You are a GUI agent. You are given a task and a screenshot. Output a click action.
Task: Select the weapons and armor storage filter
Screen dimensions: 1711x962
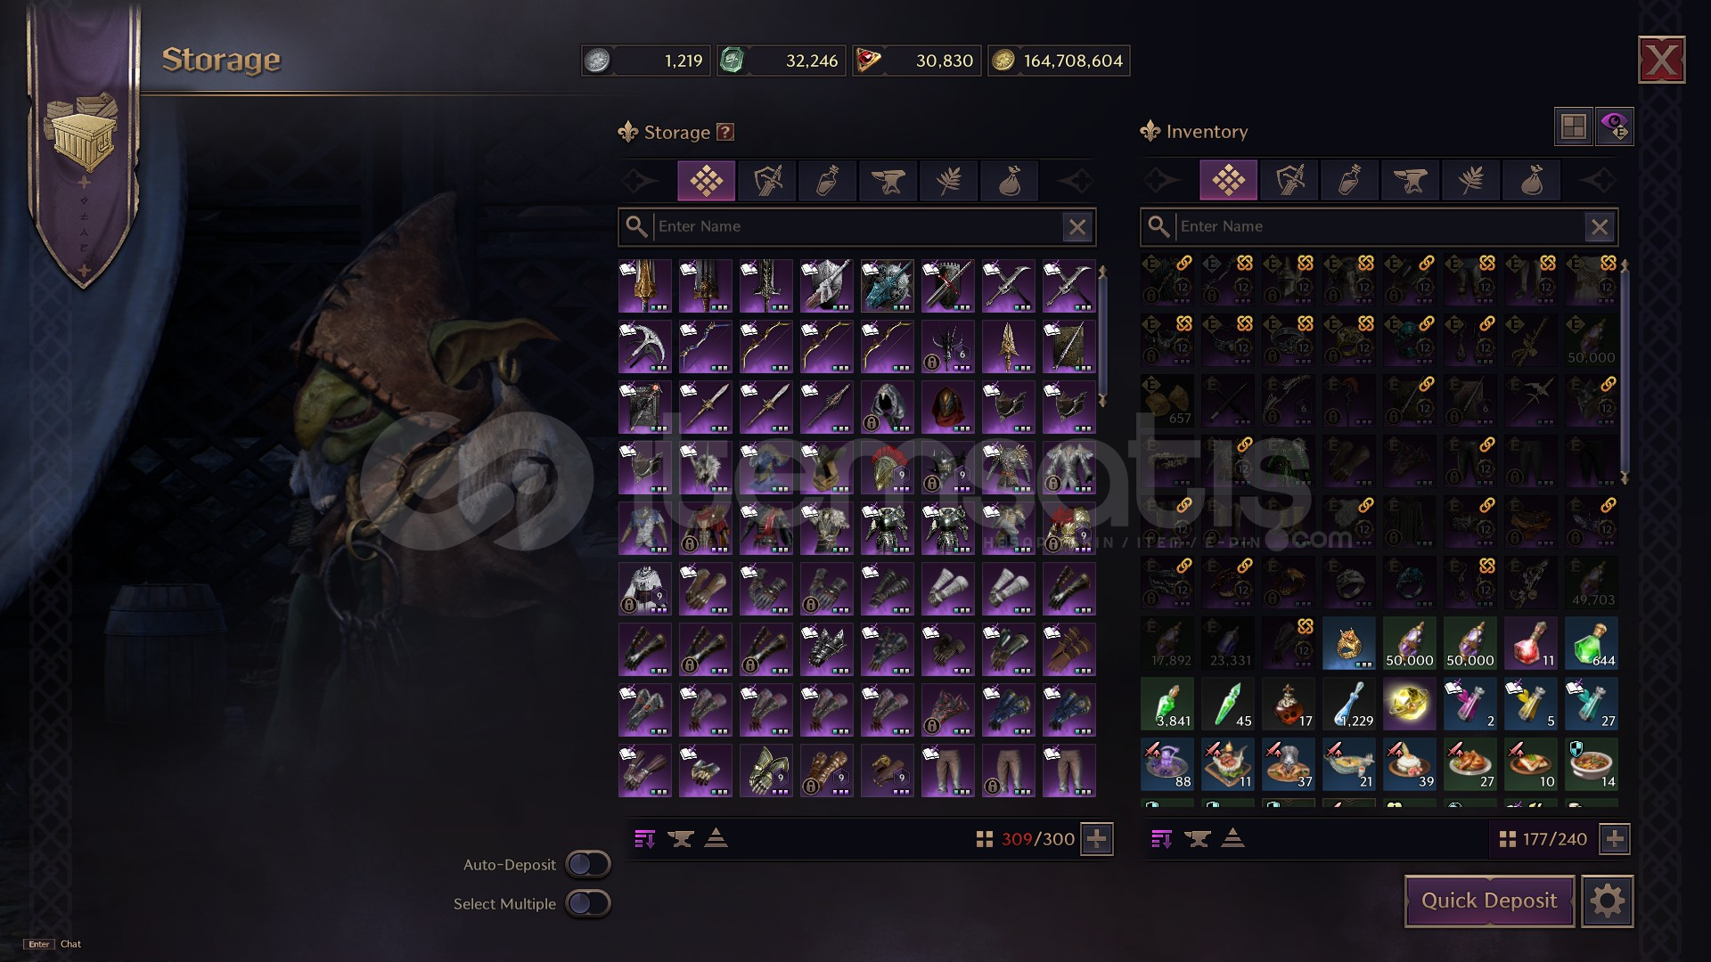tap(767, 181)
